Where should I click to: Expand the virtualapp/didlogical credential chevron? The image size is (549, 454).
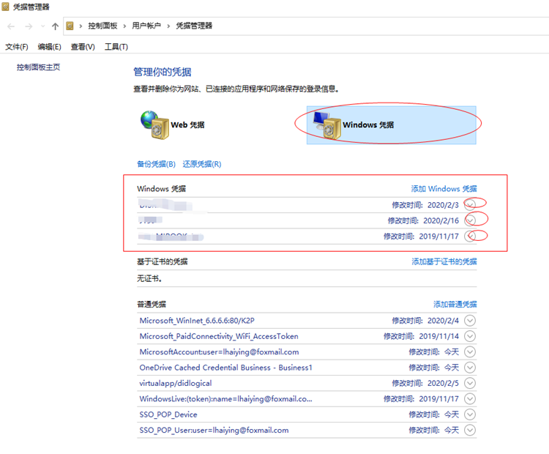(x=470, y=383)
